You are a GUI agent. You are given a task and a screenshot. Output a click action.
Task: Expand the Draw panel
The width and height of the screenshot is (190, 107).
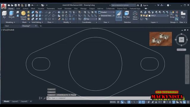(50, 22)
